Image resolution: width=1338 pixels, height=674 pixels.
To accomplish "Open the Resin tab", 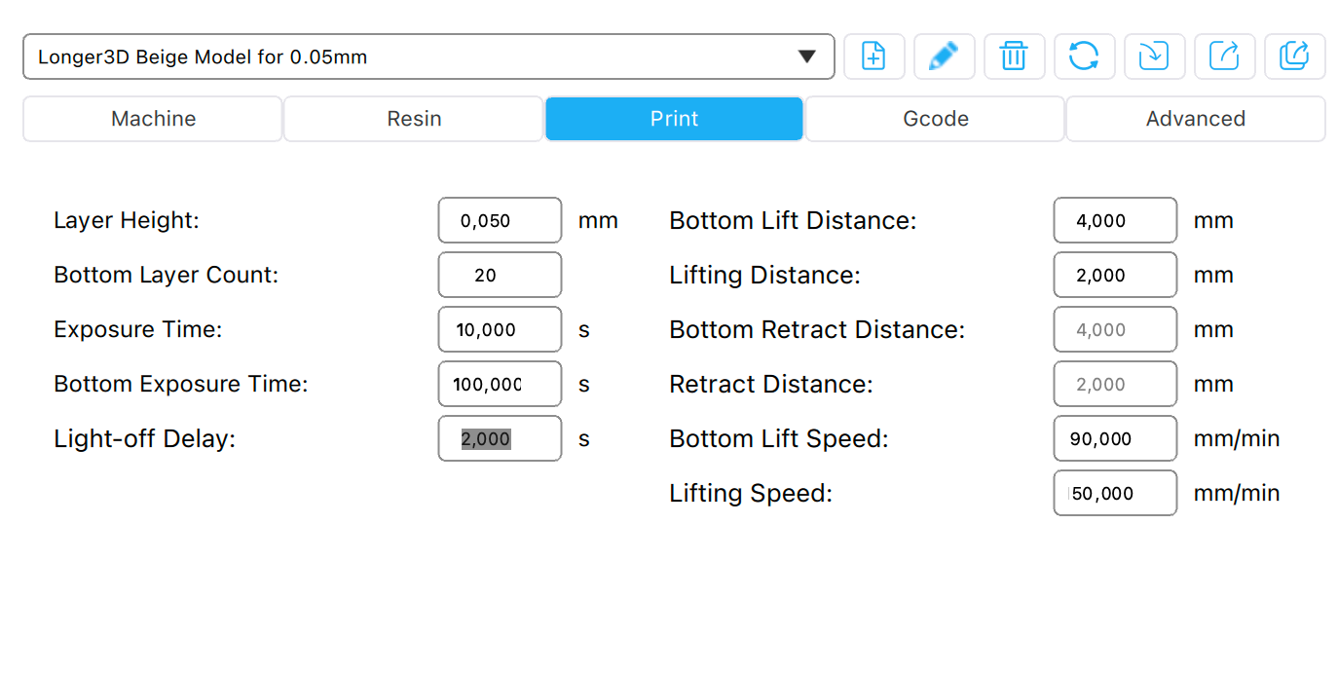I will tap(414, 119).
